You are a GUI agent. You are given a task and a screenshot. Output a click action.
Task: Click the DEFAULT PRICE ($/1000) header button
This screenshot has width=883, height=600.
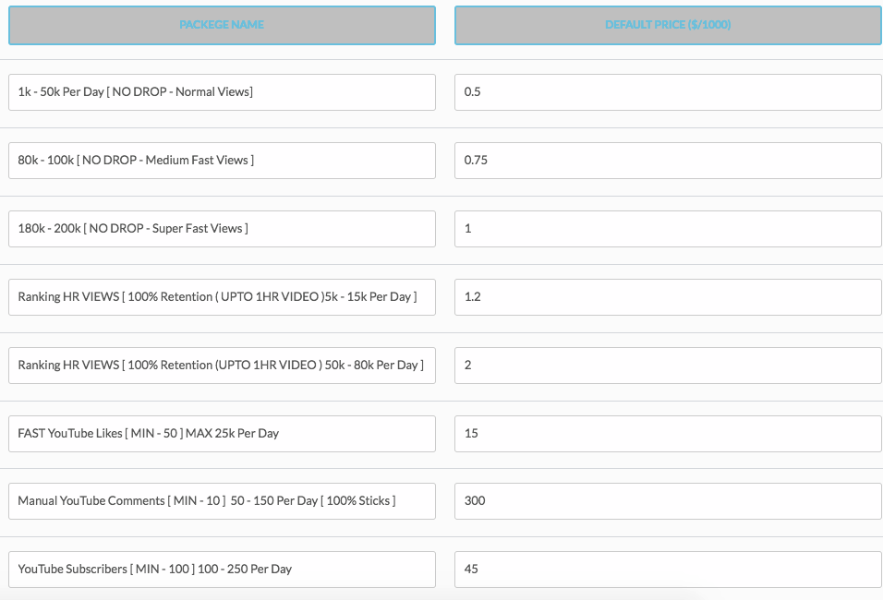coord(668,25)
